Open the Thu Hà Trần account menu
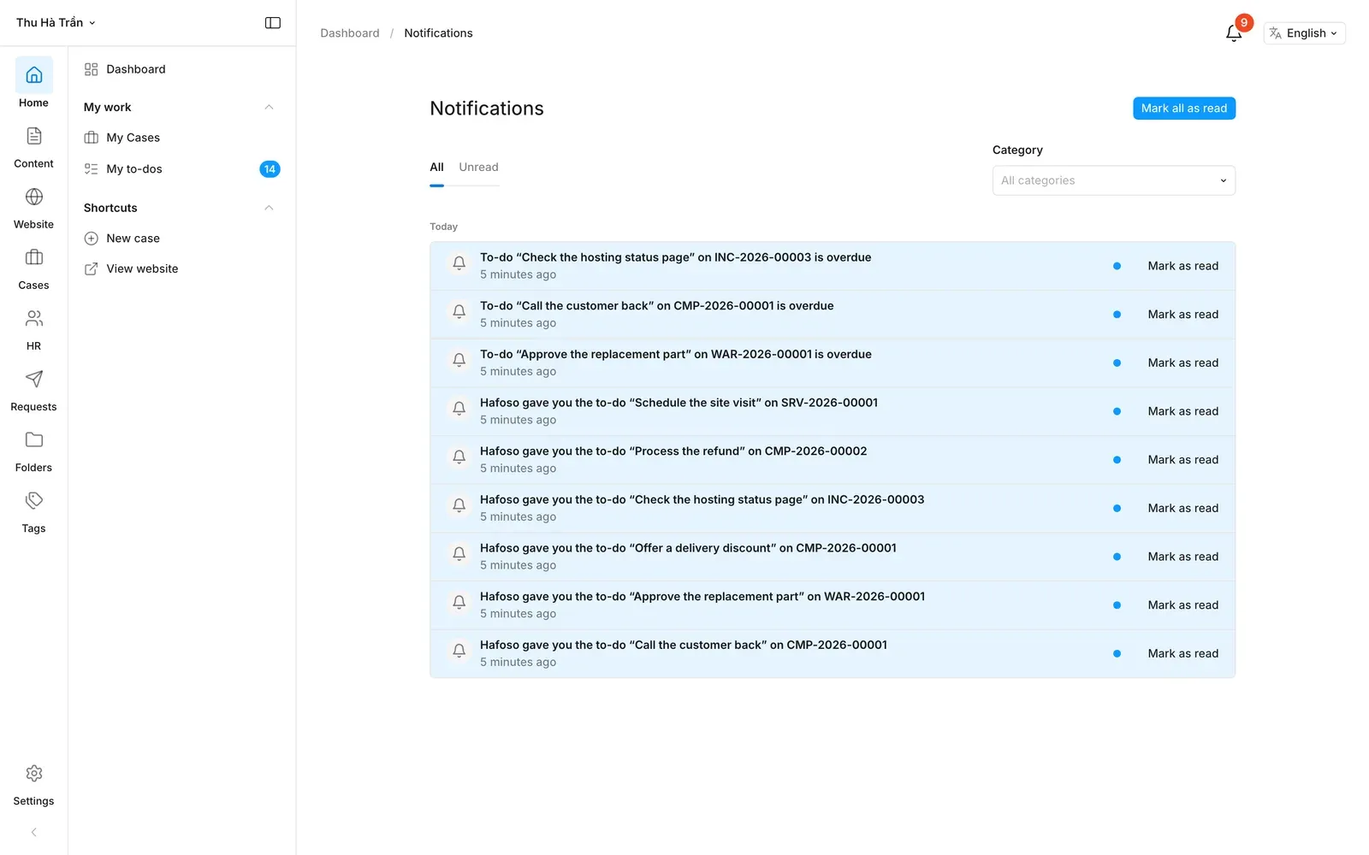1369x855 pixels. pyautogui.click(x=56, y=23)
